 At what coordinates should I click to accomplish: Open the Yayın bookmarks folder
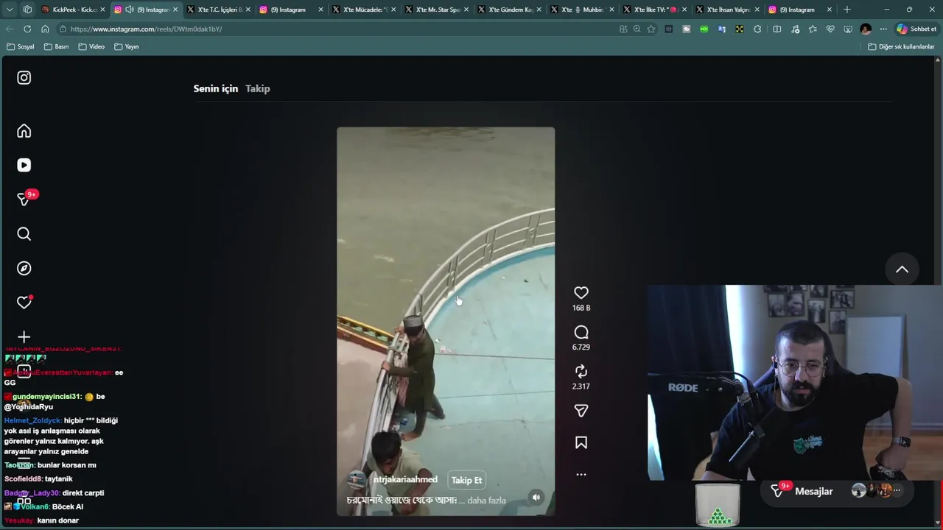coord(127,46)
